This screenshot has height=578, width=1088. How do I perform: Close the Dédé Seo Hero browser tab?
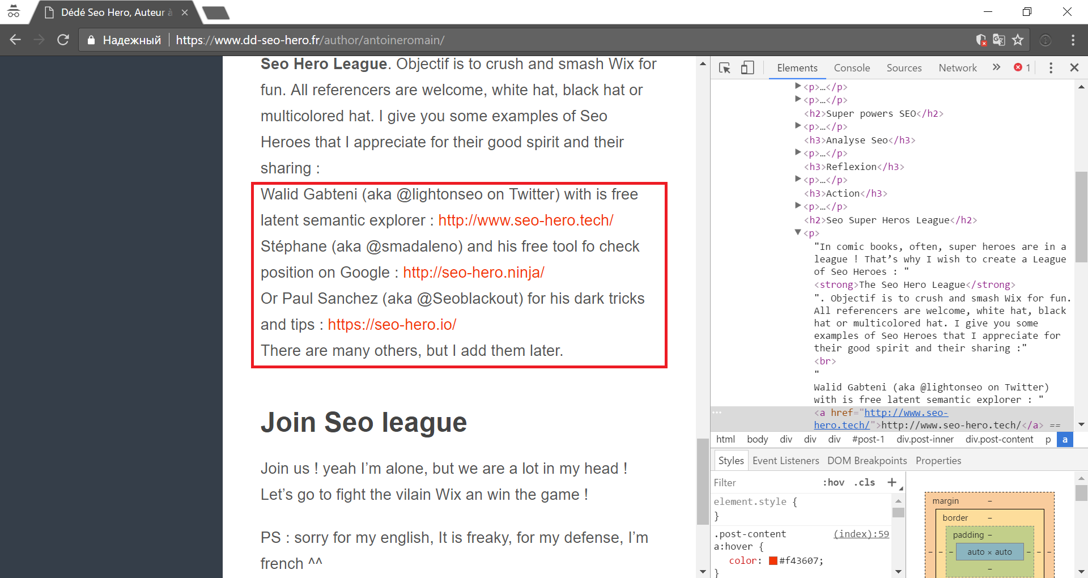coord(185,12)
